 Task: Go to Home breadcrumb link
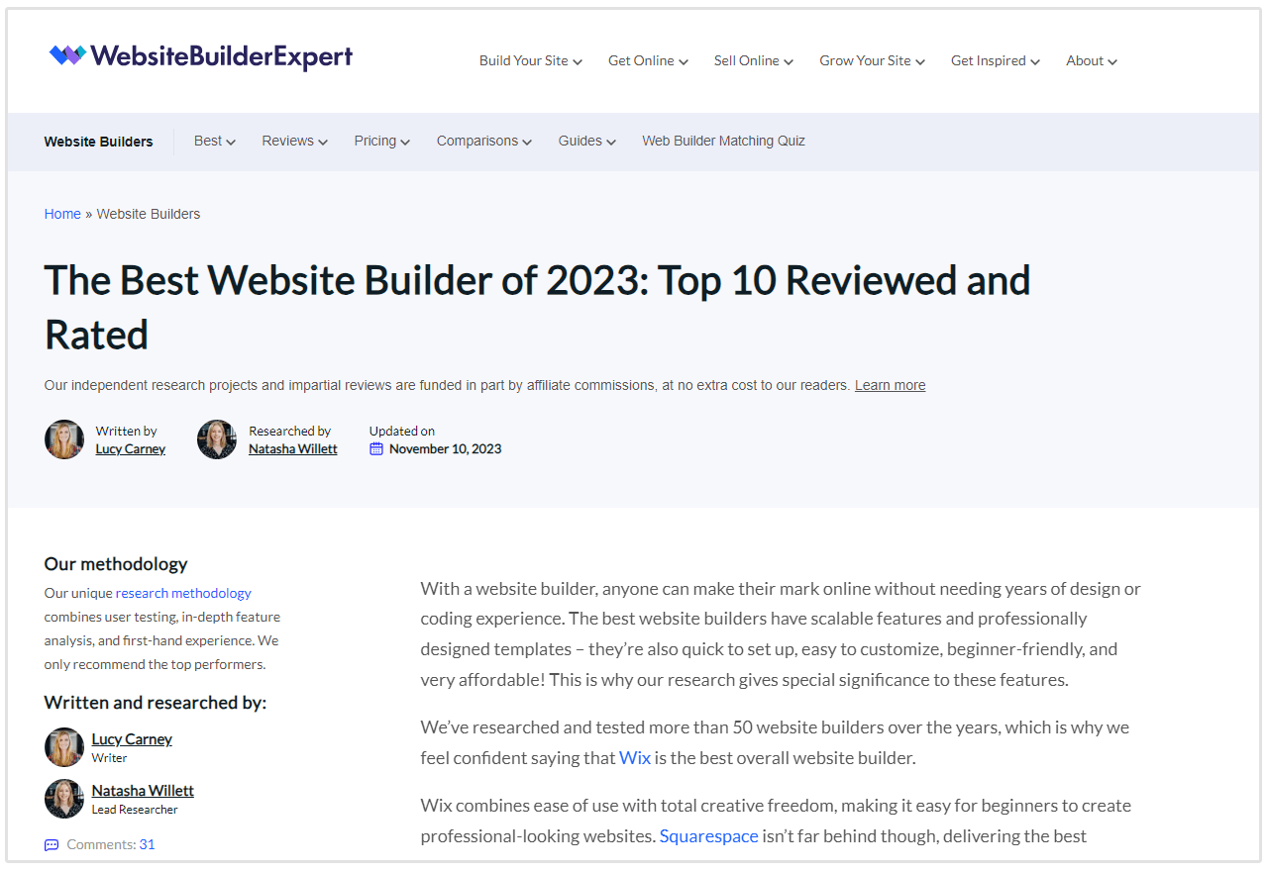coord(62,214)
